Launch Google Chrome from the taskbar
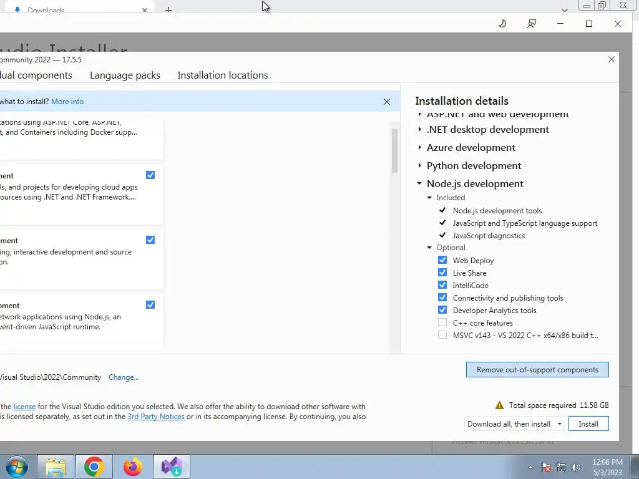The image size is (639, 479). click(x=94, y=467)
